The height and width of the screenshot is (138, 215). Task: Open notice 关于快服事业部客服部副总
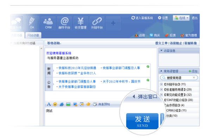(x=77, y=87)
